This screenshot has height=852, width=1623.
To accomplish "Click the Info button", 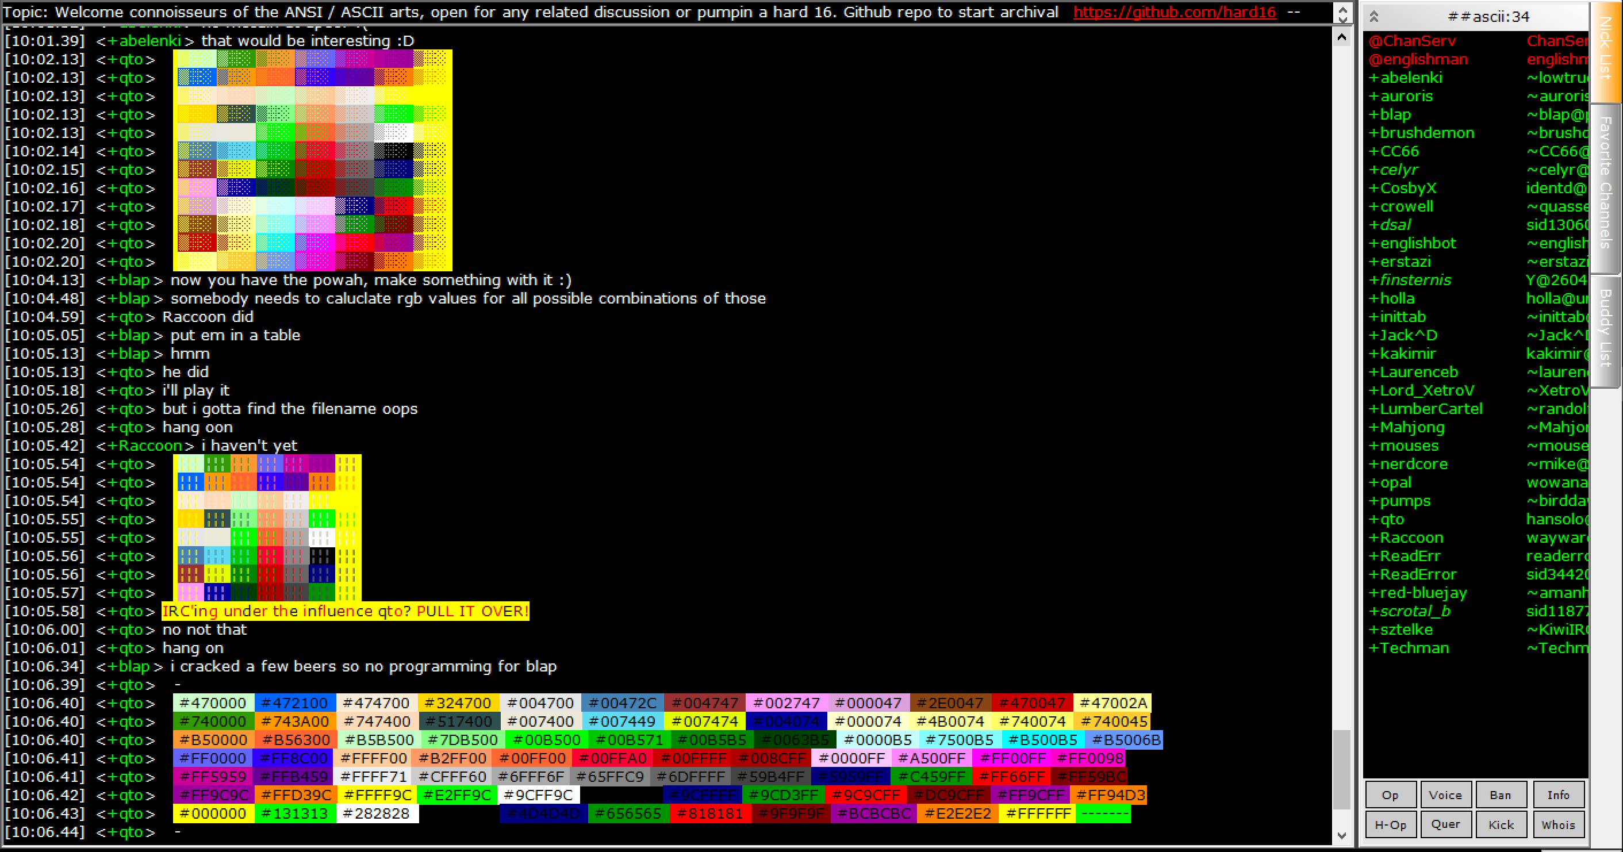I will [1558, 795].
